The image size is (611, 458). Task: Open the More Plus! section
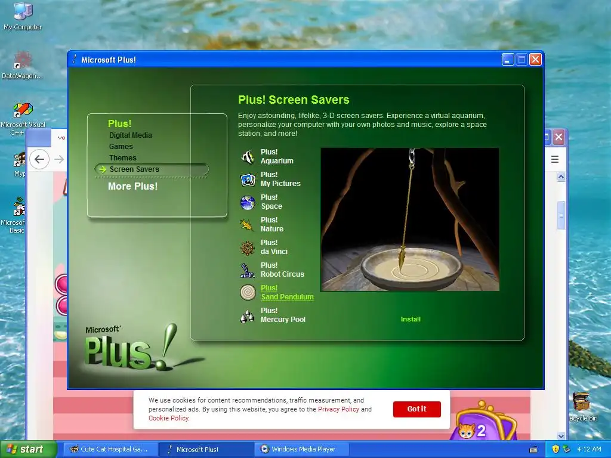(x=132, y=186)
